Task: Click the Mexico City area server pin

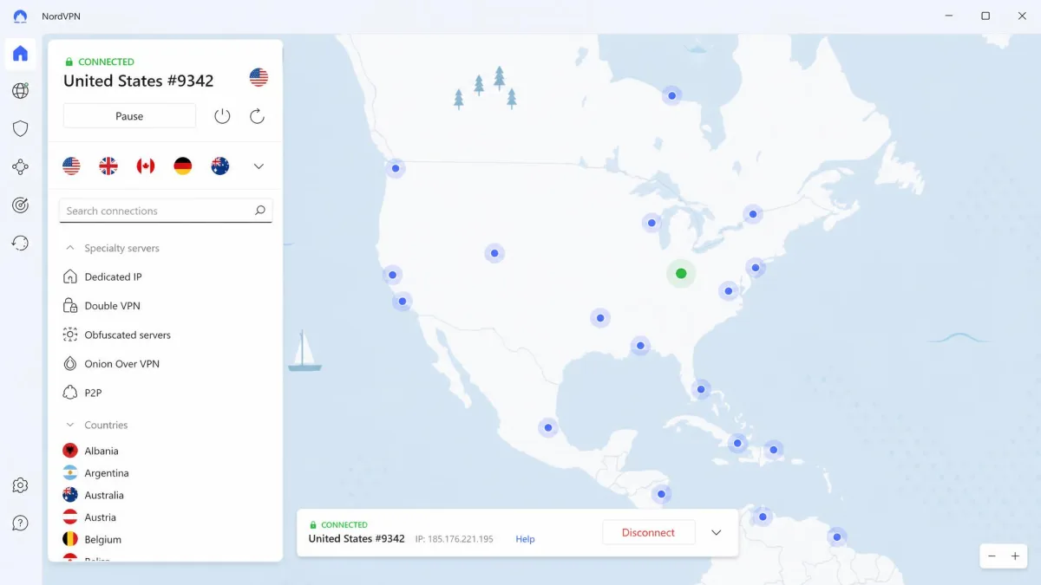Action: (547, 427)
